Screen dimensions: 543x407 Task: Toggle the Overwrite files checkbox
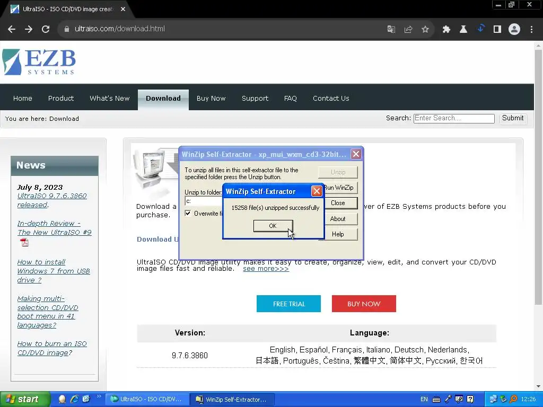pos(188,213)
